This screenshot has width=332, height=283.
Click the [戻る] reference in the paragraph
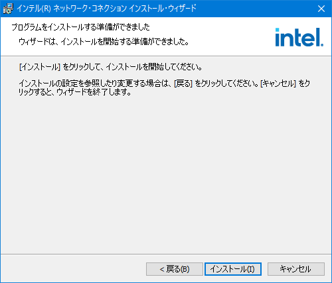[183, 84]
